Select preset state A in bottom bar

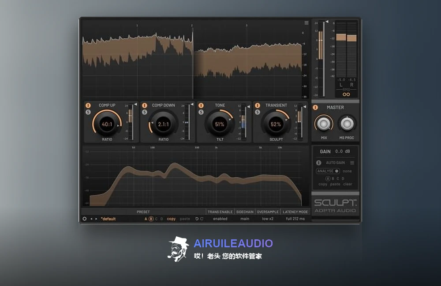point(146,219)
